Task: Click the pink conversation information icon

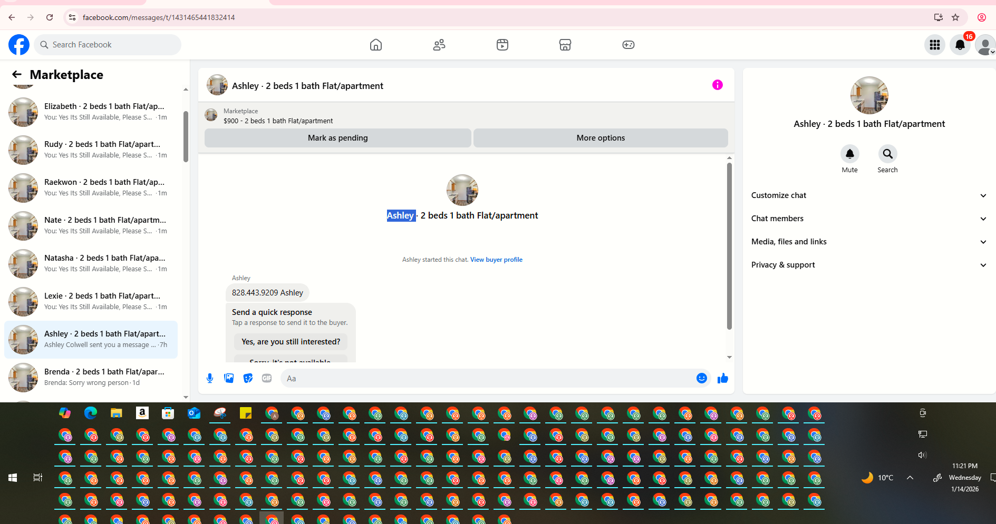Action: (718, 85)
